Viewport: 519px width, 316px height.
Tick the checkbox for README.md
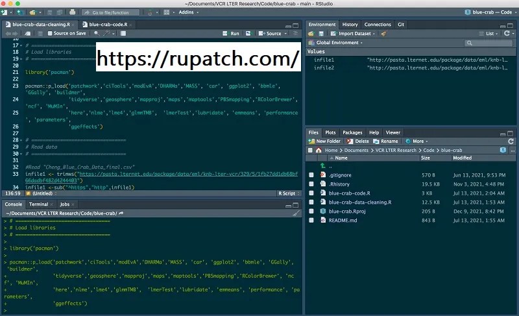pyautogui.click(x=311, y=220)
